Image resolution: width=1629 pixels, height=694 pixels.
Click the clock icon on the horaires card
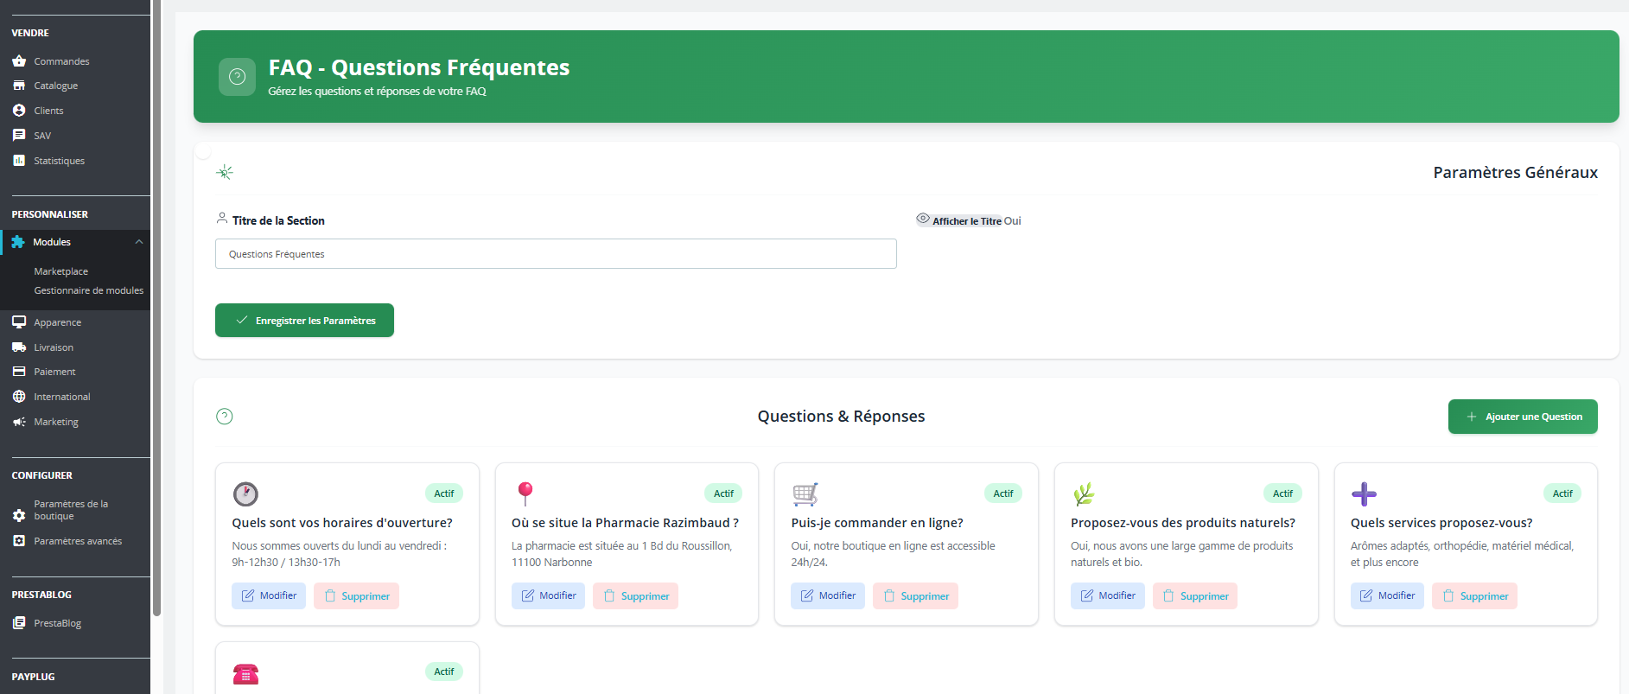click(x=245, y=493)
